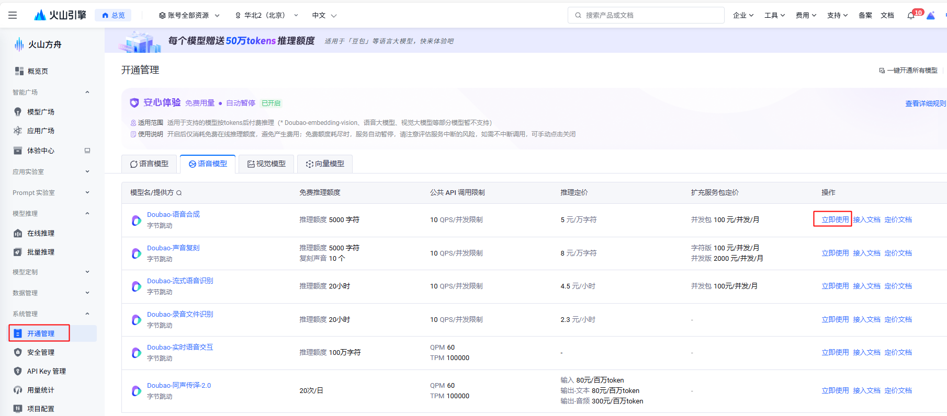Switch to 向量模型 tab
947x416 pixels.
325,164
